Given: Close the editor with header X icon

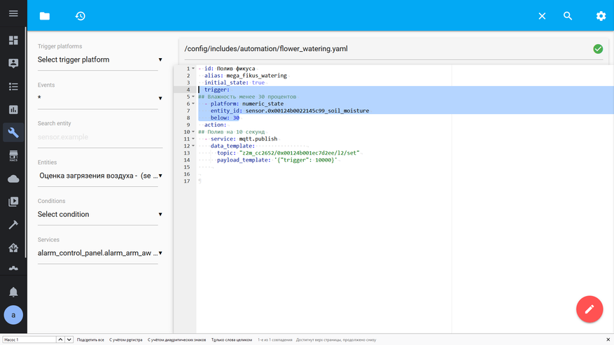Looking at the screenshot, I should tap(542, 15).
